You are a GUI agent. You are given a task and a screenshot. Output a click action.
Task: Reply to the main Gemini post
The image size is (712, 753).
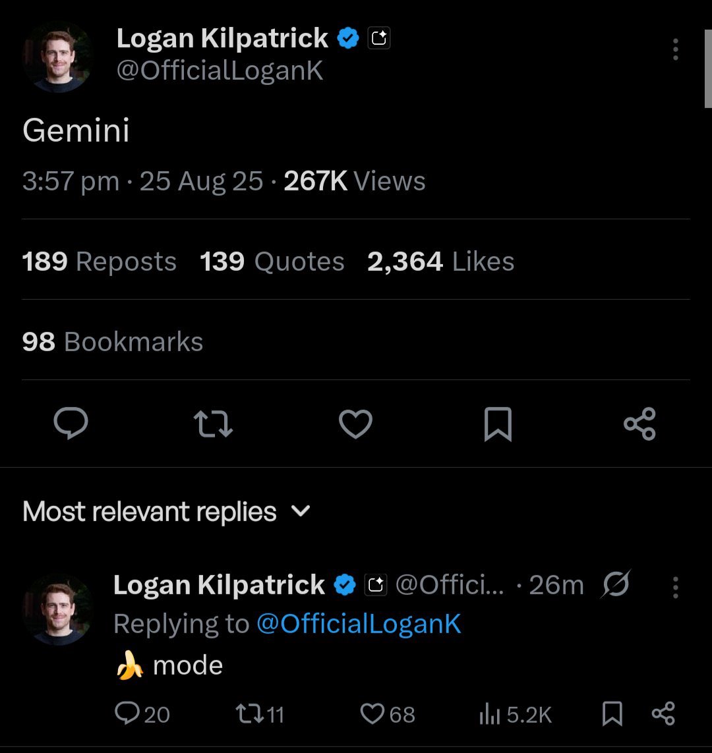71,424
